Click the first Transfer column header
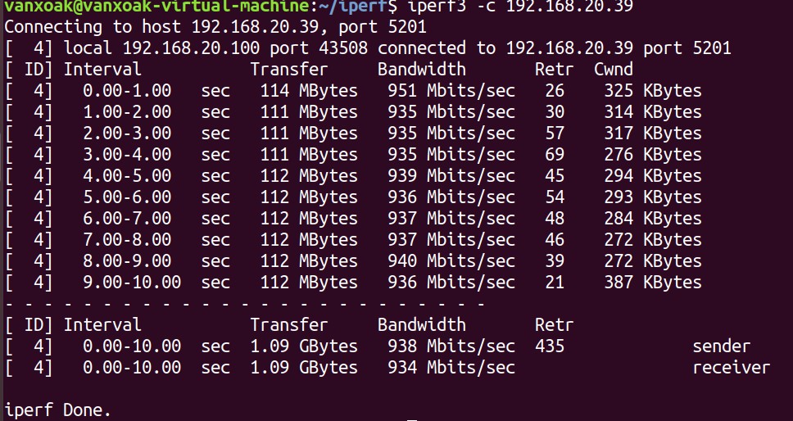This screenshot has height=421, width=793. 288,70
